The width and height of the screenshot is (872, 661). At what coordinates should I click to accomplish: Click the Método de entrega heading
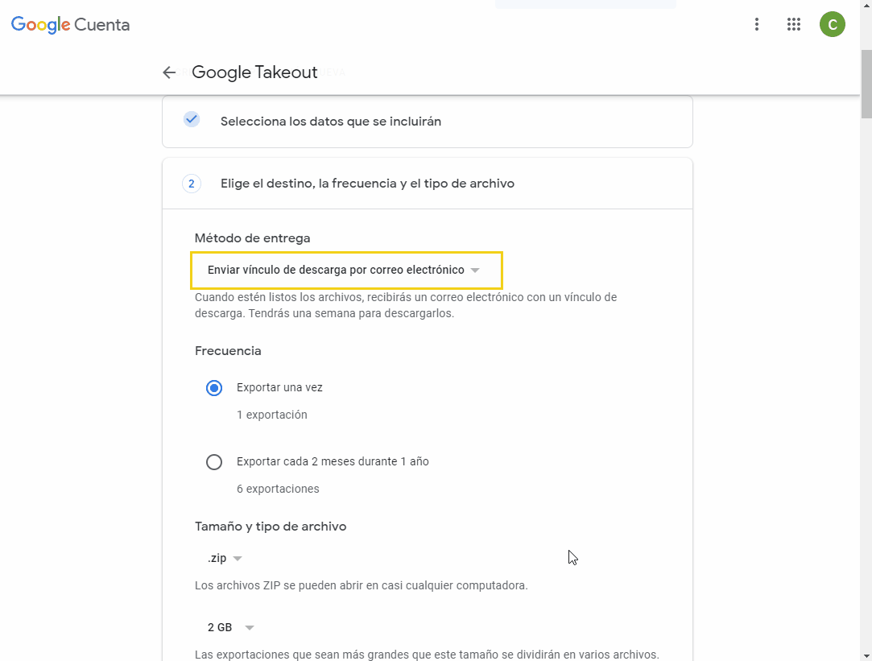(x=253, y=238)
